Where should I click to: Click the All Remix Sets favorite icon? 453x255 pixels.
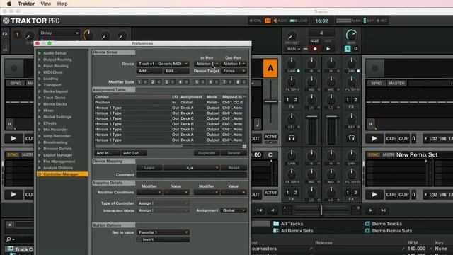pyautogui.click(x=276, y=231)
